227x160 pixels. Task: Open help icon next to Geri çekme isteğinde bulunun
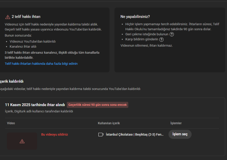(172, 34)
